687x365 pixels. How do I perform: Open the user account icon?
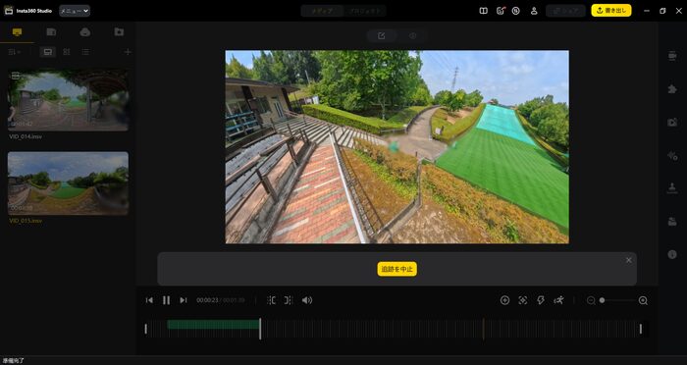(534, 11)
